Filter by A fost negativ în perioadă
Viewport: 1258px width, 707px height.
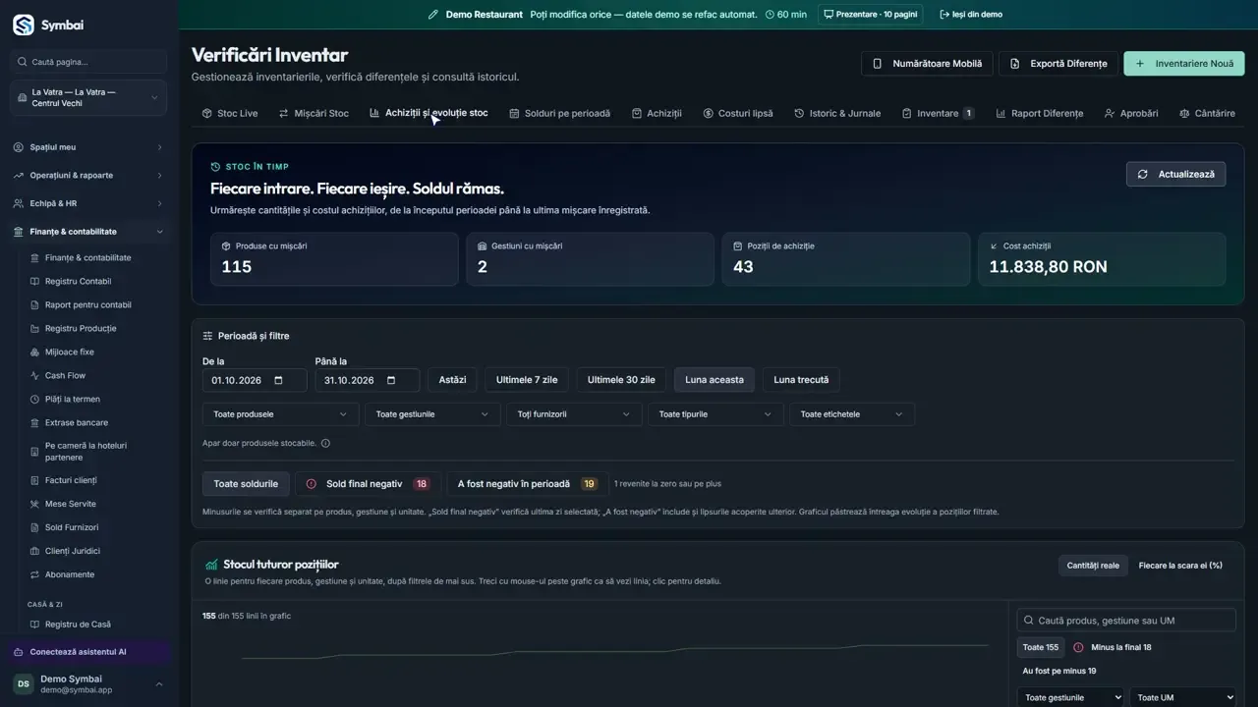pyautogui.click(x=527, y=484)
